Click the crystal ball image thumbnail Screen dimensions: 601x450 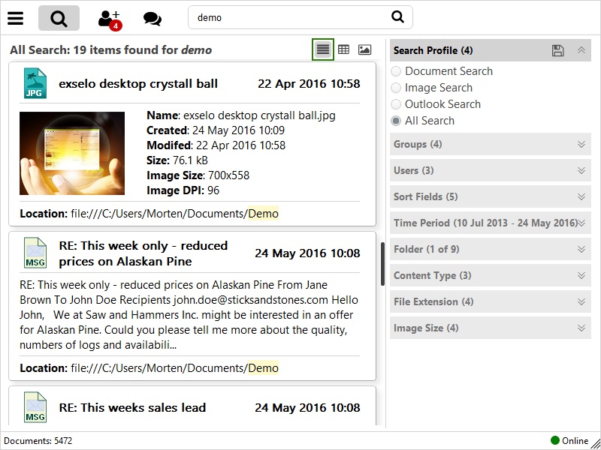[72, 154]
